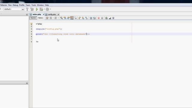Click line number 7 in the gutter

coord(31,39)
